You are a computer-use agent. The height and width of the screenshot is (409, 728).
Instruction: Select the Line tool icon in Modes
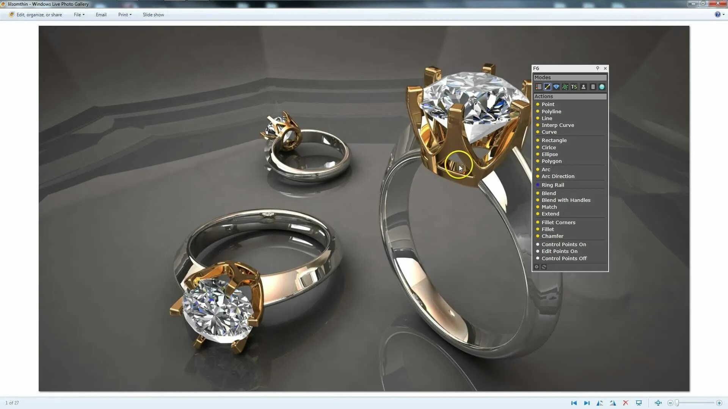point(548,87)
